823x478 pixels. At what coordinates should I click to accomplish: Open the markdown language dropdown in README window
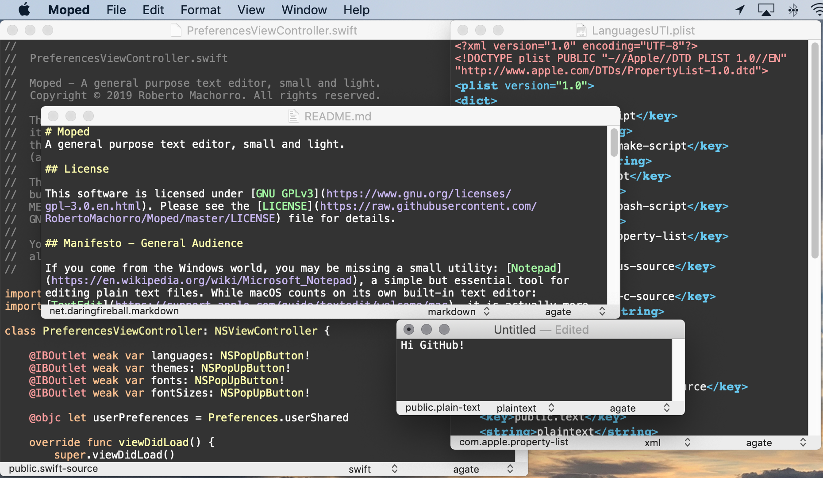click(x=458, y=312)
